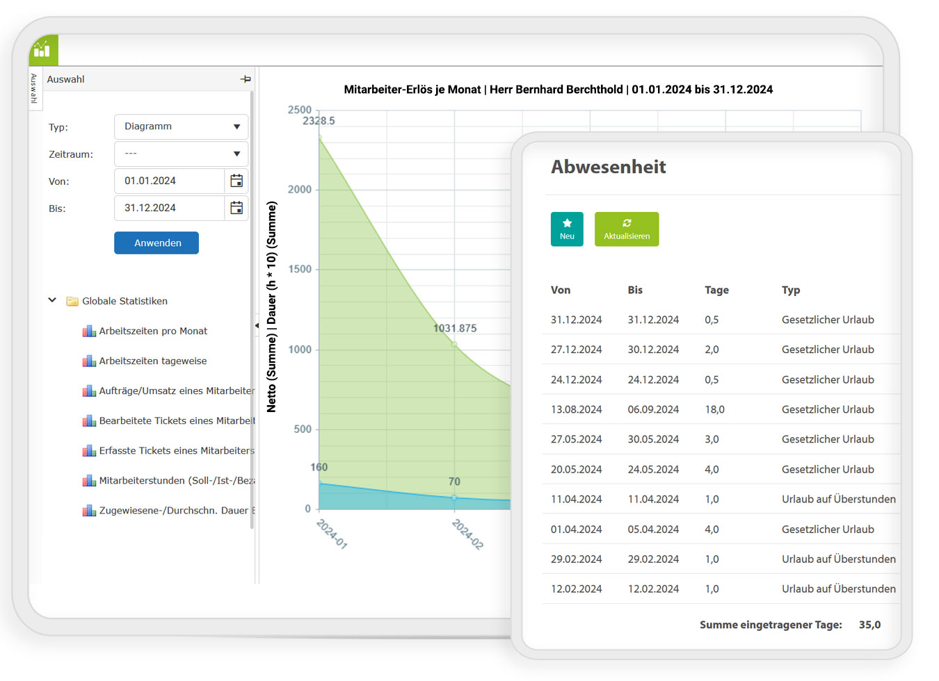The height and width of the screenshot is (681, 939).
Task: Click the Aktualisieren button
Action: point(627,229)
